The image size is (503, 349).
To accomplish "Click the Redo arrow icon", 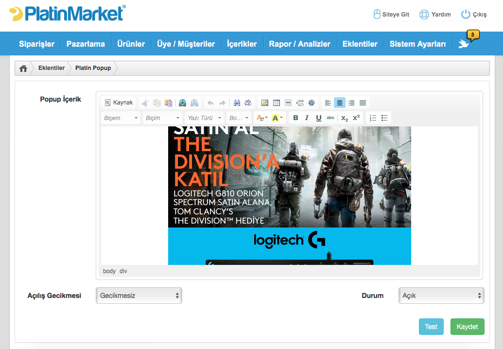I will point(222,103).
